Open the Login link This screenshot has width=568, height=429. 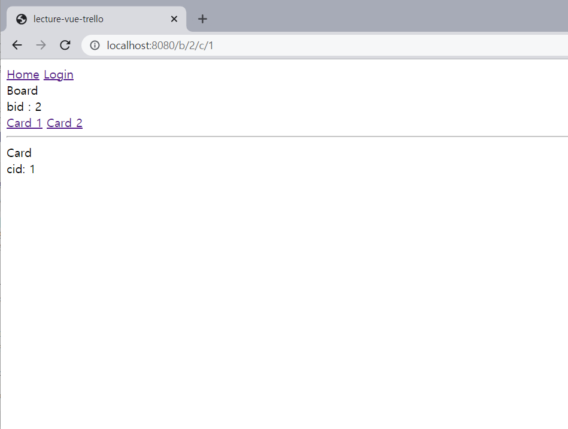(x=59, y=75)
